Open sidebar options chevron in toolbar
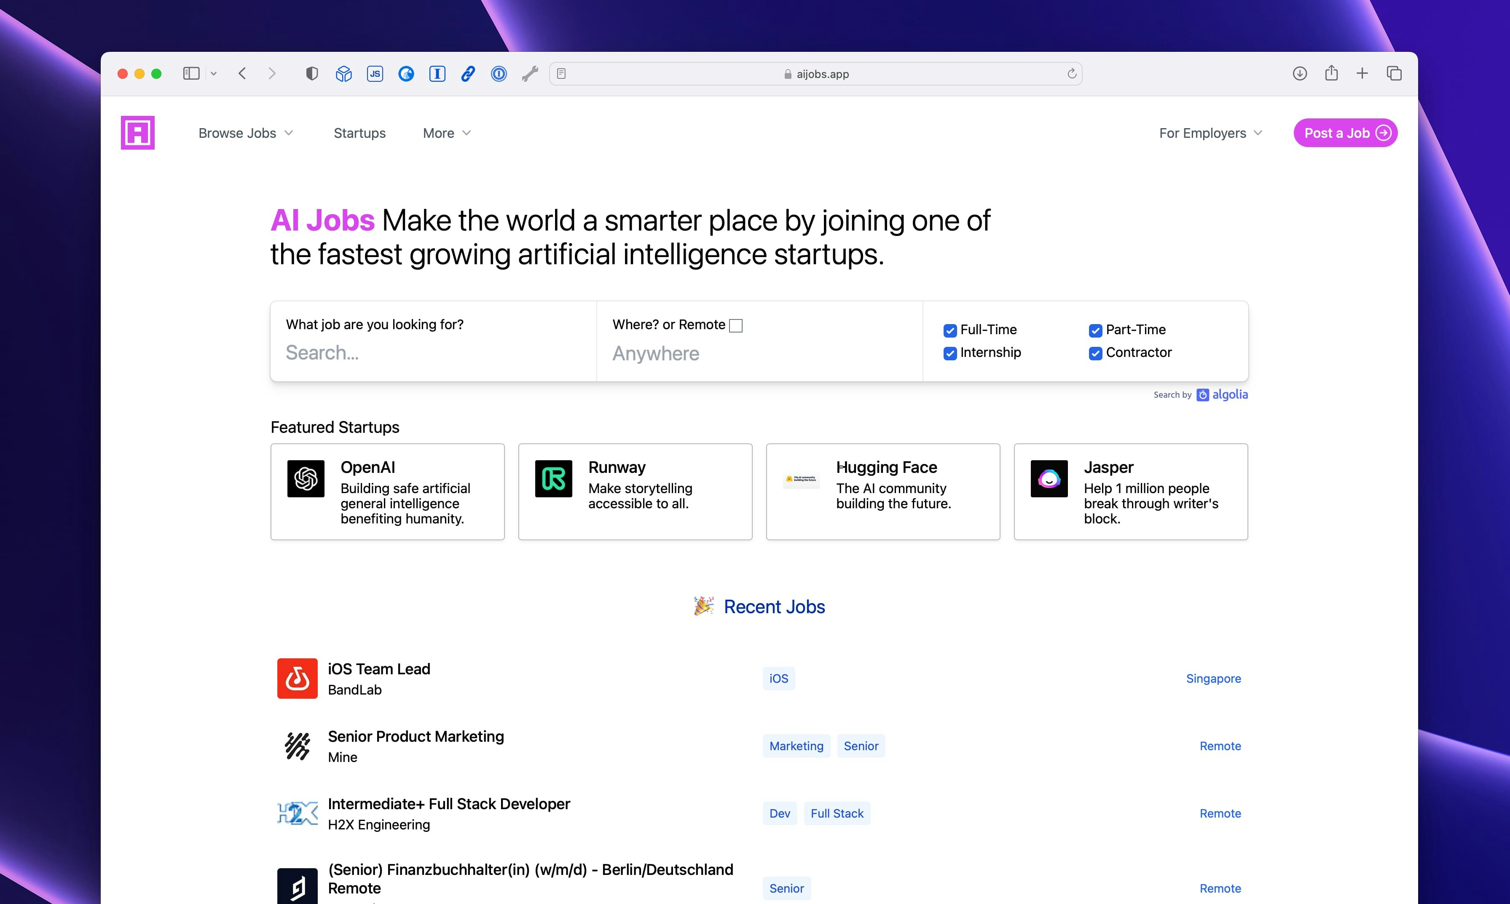Image resolution: width=1510 pixels, height=904 pixels. [x=214, y=74]
